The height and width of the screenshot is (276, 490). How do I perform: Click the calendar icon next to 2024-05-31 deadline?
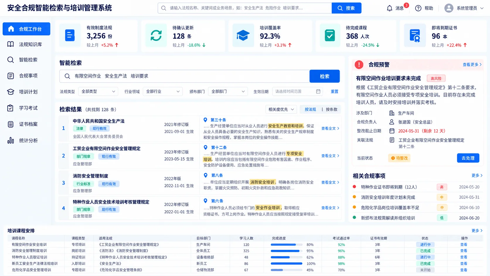392,131
